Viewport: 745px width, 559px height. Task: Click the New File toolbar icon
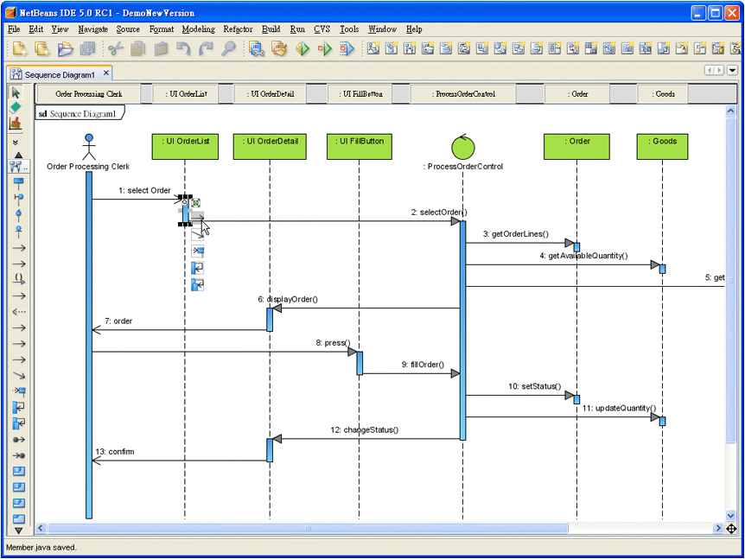[20, 48]
